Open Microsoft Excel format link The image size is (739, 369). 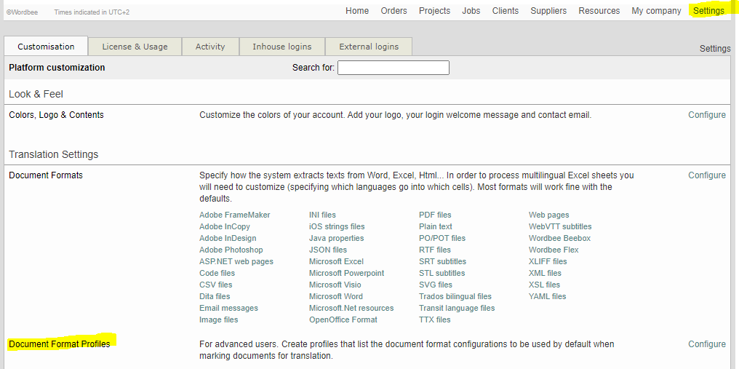point(336,261)
